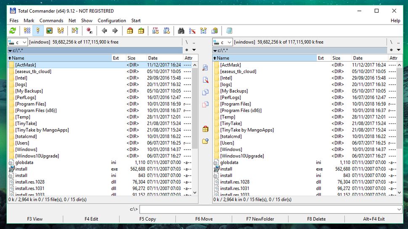Switch to brief file-names-only view icon
Screen dimensions: 408x229
point(27,31)
